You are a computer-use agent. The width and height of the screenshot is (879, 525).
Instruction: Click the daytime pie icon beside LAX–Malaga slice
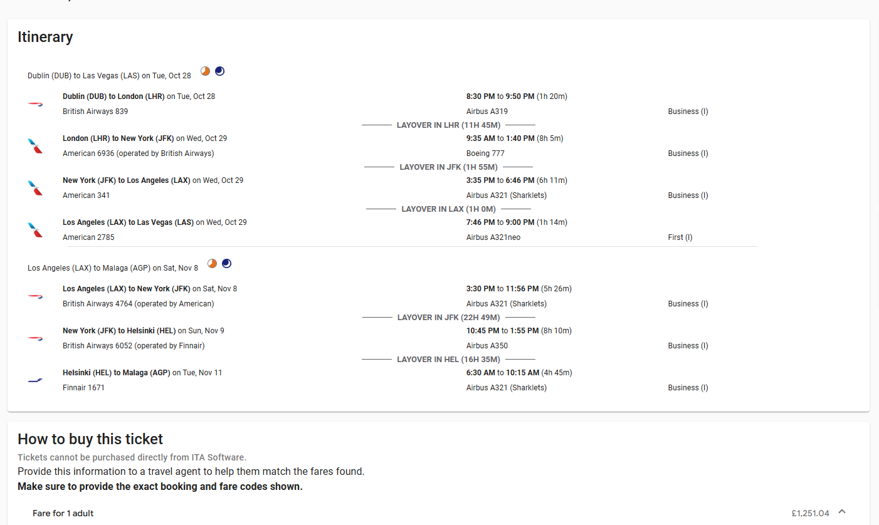(211, 263)
